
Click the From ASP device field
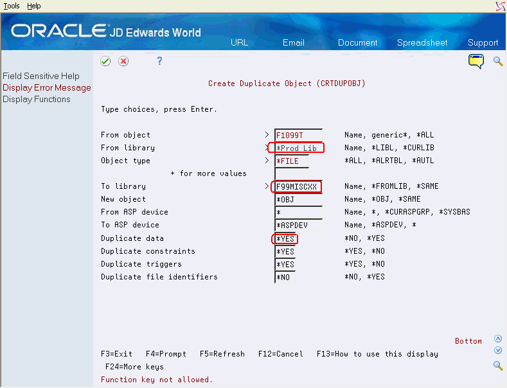(x=298, y=213)
